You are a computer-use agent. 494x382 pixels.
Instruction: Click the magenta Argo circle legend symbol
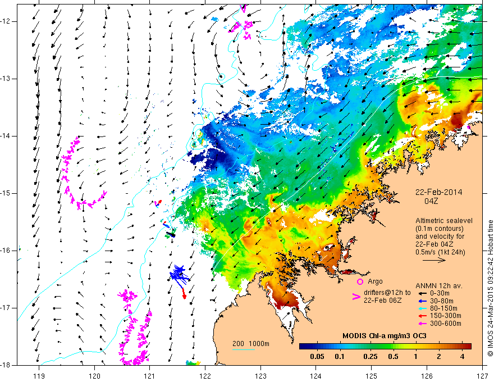pyautogui.click(x=360, y=281)
